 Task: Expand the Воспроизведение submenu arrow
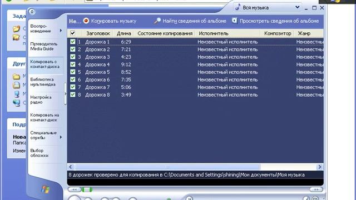(61, 30)
